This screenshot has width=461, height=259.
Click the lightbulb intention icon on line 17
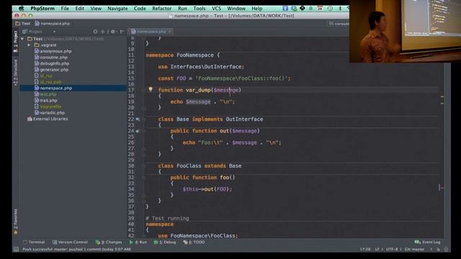151,89
